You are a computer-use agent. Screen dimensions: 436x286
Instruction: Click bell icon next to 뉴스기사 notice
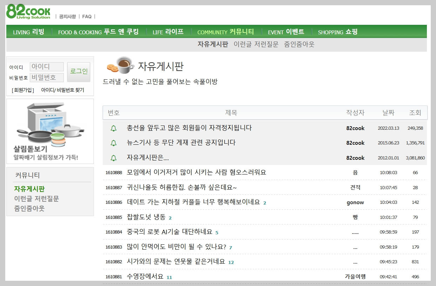pyautogui.click(x=113, y=143)
